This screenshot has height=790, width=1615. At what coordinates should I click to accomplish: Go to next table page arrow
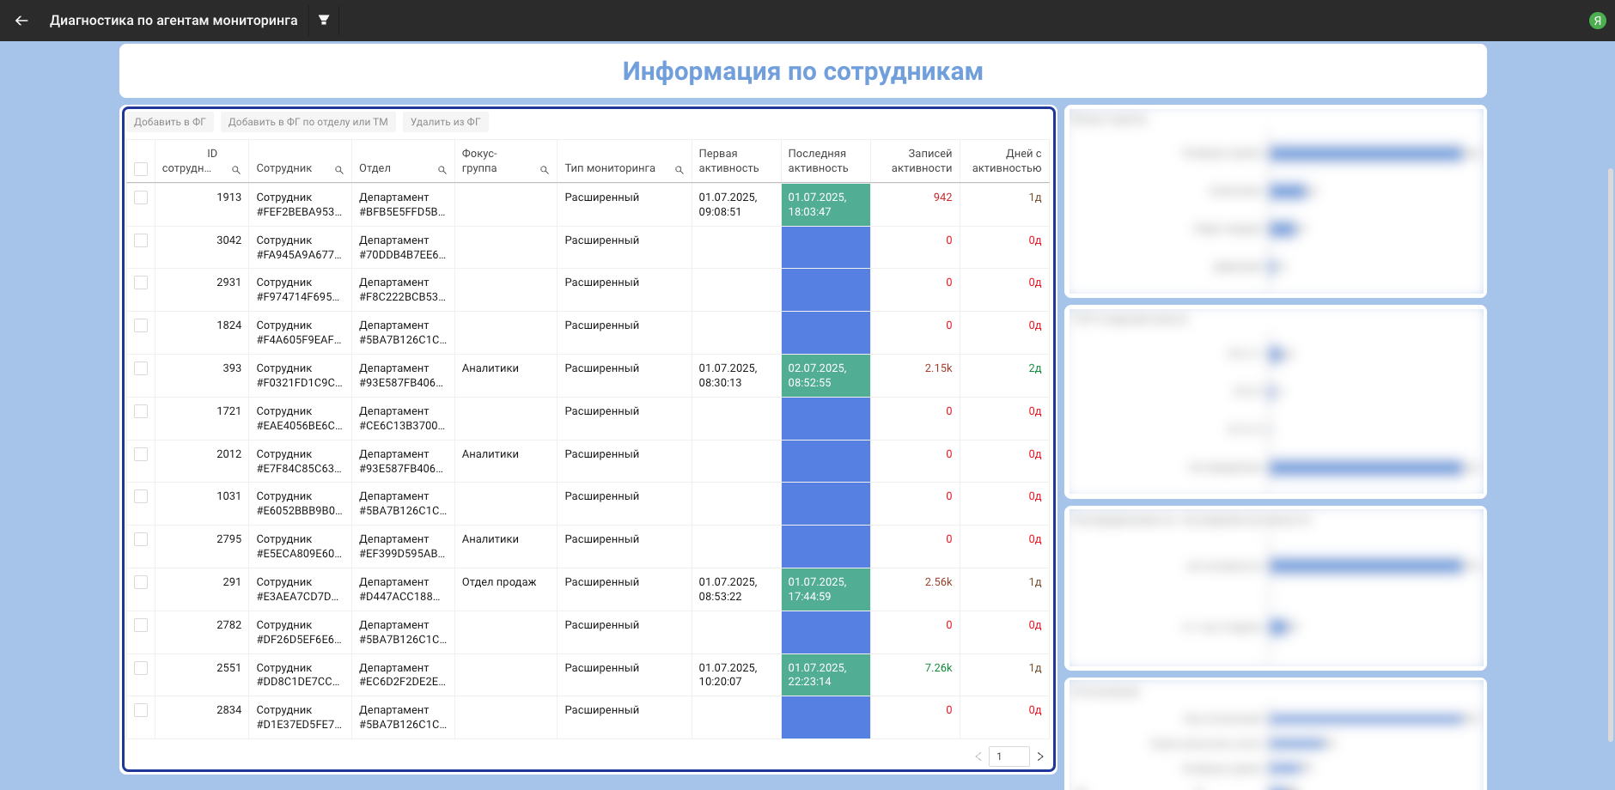coord(1040,757)
